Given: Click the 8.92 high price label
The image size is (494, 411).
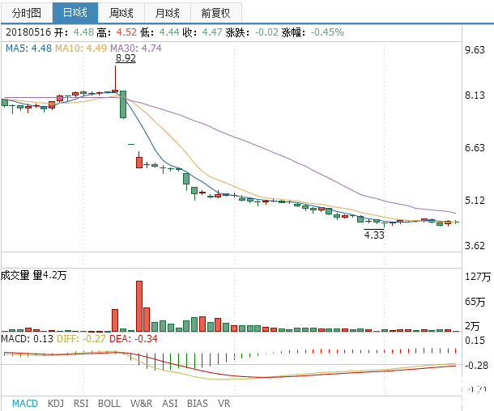Looking at the screenshot, I should pyautogui.click(x=126, y=58).
